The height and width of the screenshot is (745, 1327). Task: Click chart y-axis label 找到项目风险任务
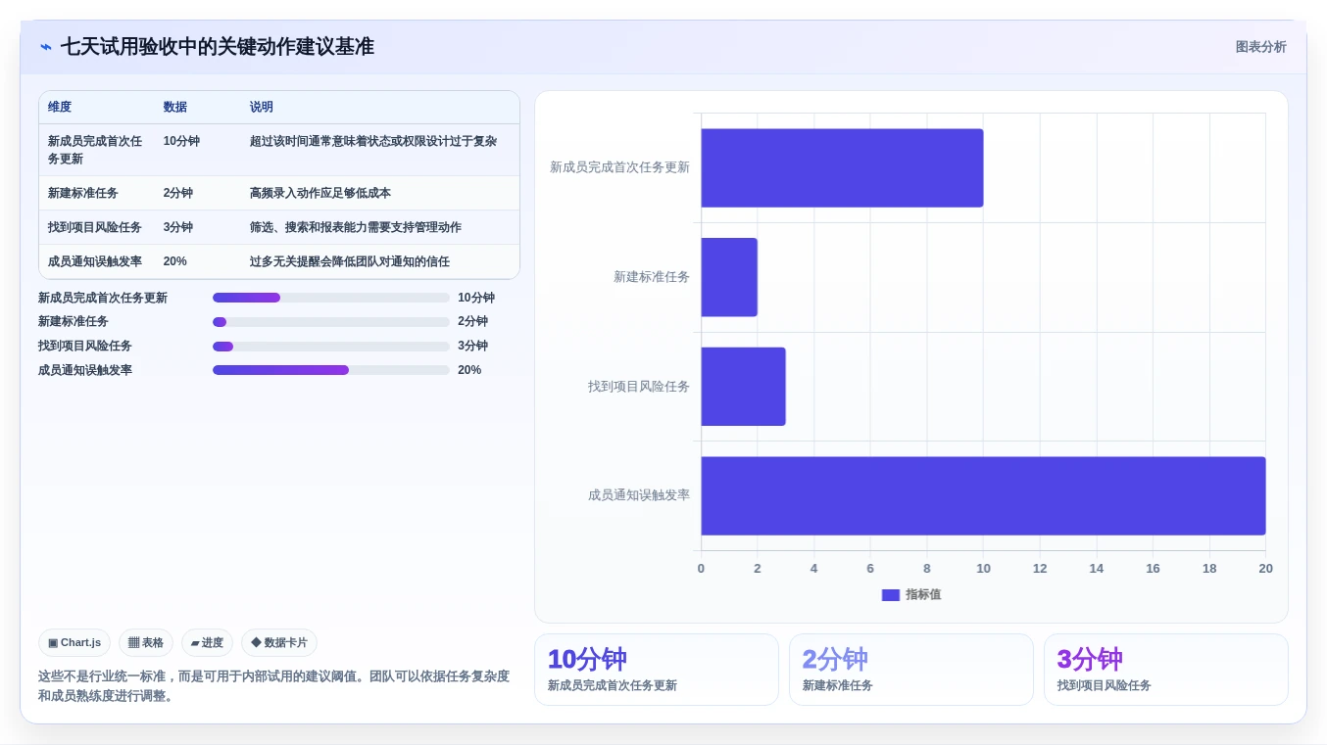click(639, 387)
